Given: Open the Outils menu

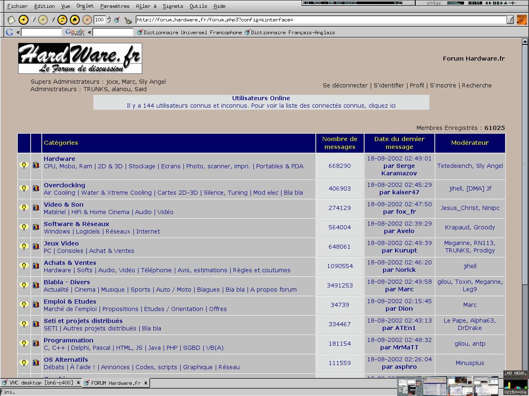Looking at the screenshot, I should point(198,6).
